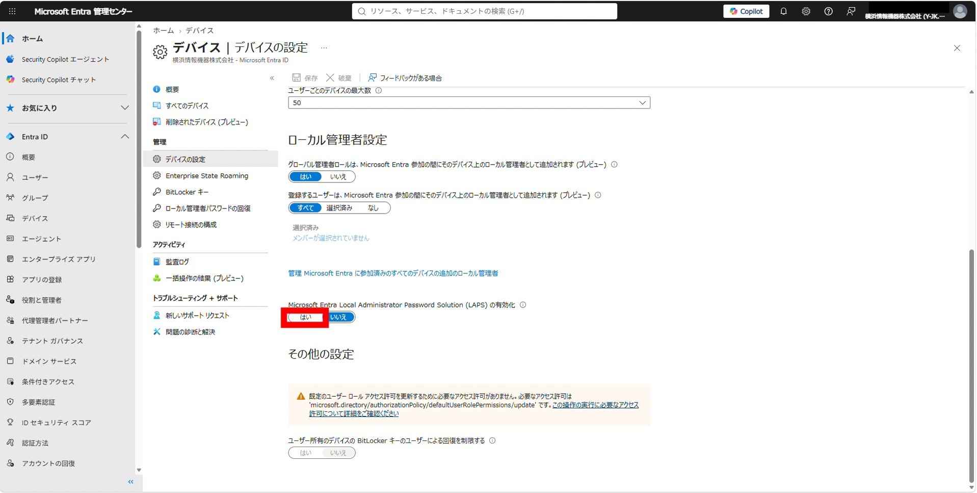Select すべて for registering user admin
Viewport: 977px width, 493px height.
click(x=305, y=207)
